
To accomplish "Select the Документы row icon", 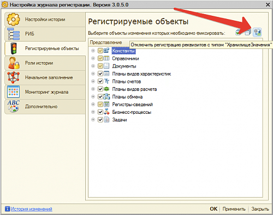I will click(106, 66).
